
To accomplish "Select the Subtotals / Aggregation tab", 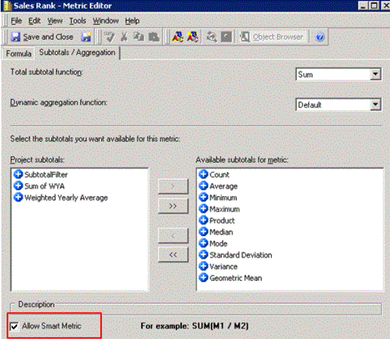I will click(77, 52).
